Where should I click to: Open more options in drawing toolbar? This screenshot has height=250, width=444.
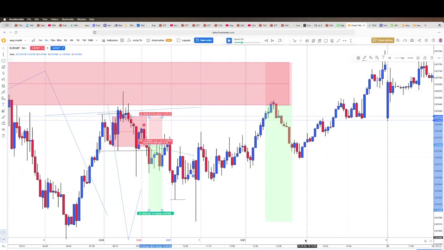(439, 58)
